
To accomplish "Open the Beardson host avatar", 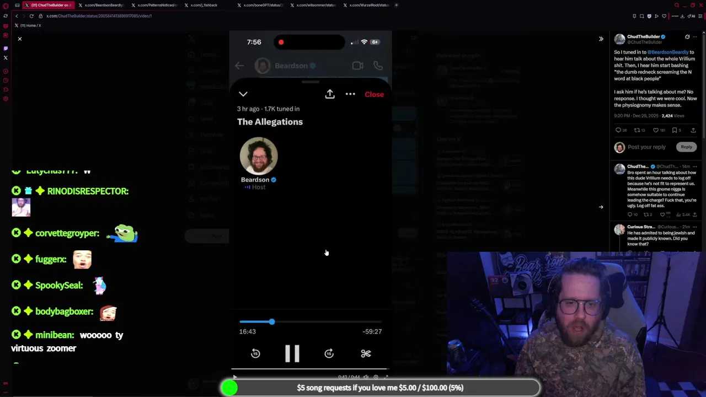I will (259, 156).
